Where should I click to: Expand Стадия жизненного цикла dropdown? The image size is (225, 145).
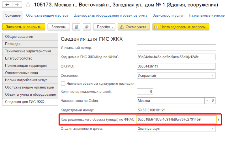point(213,129)
